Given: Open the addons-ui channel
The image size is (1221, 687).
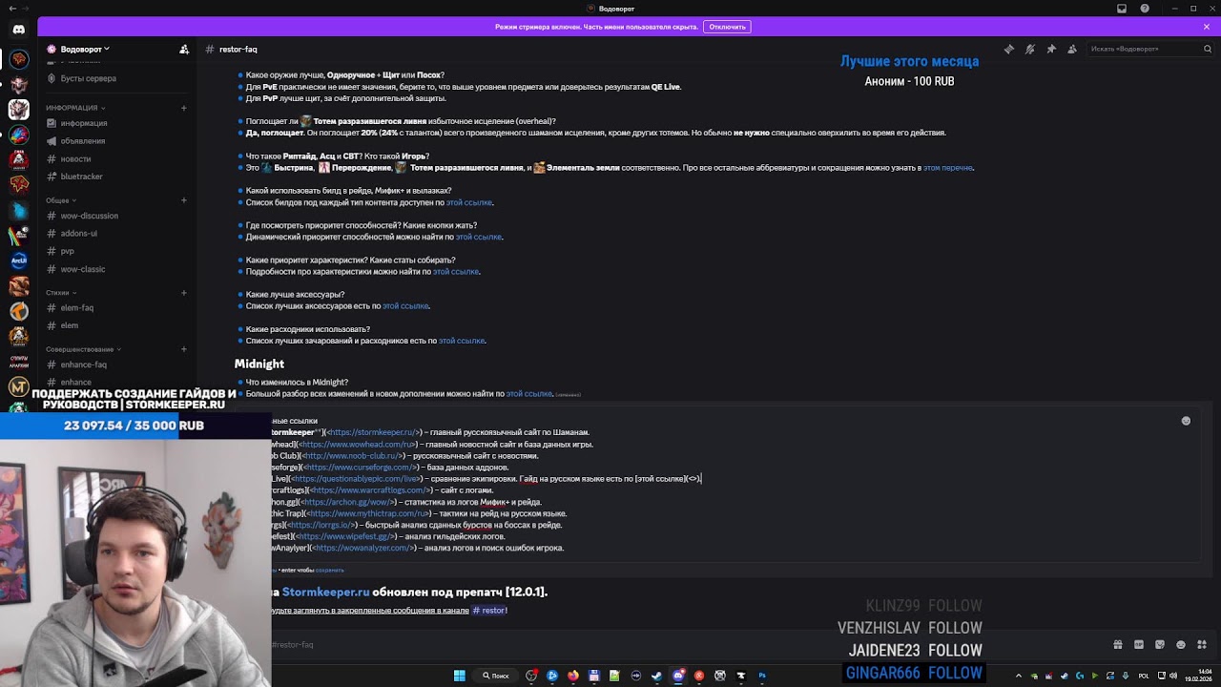Looking at the screenshot, I should coord(78,233).
